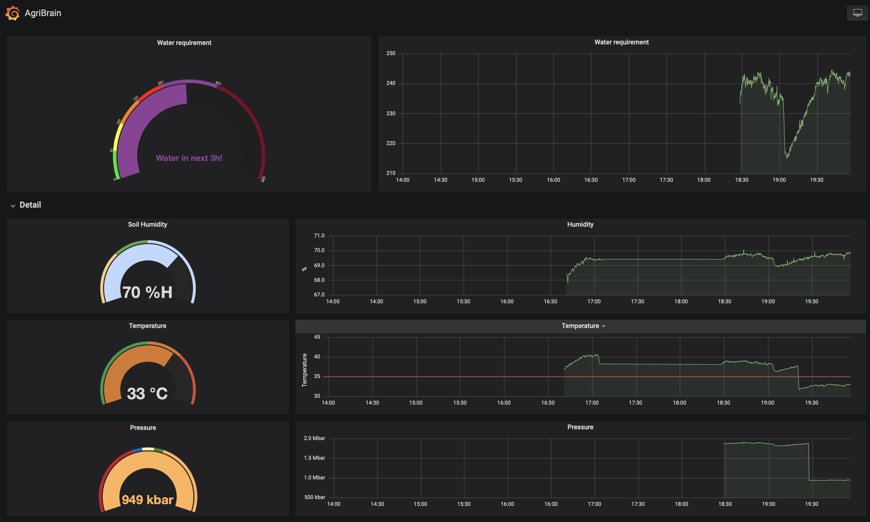Collapse the Detail row chevron
Screen dimensions: 870x522
click(13, 206)
